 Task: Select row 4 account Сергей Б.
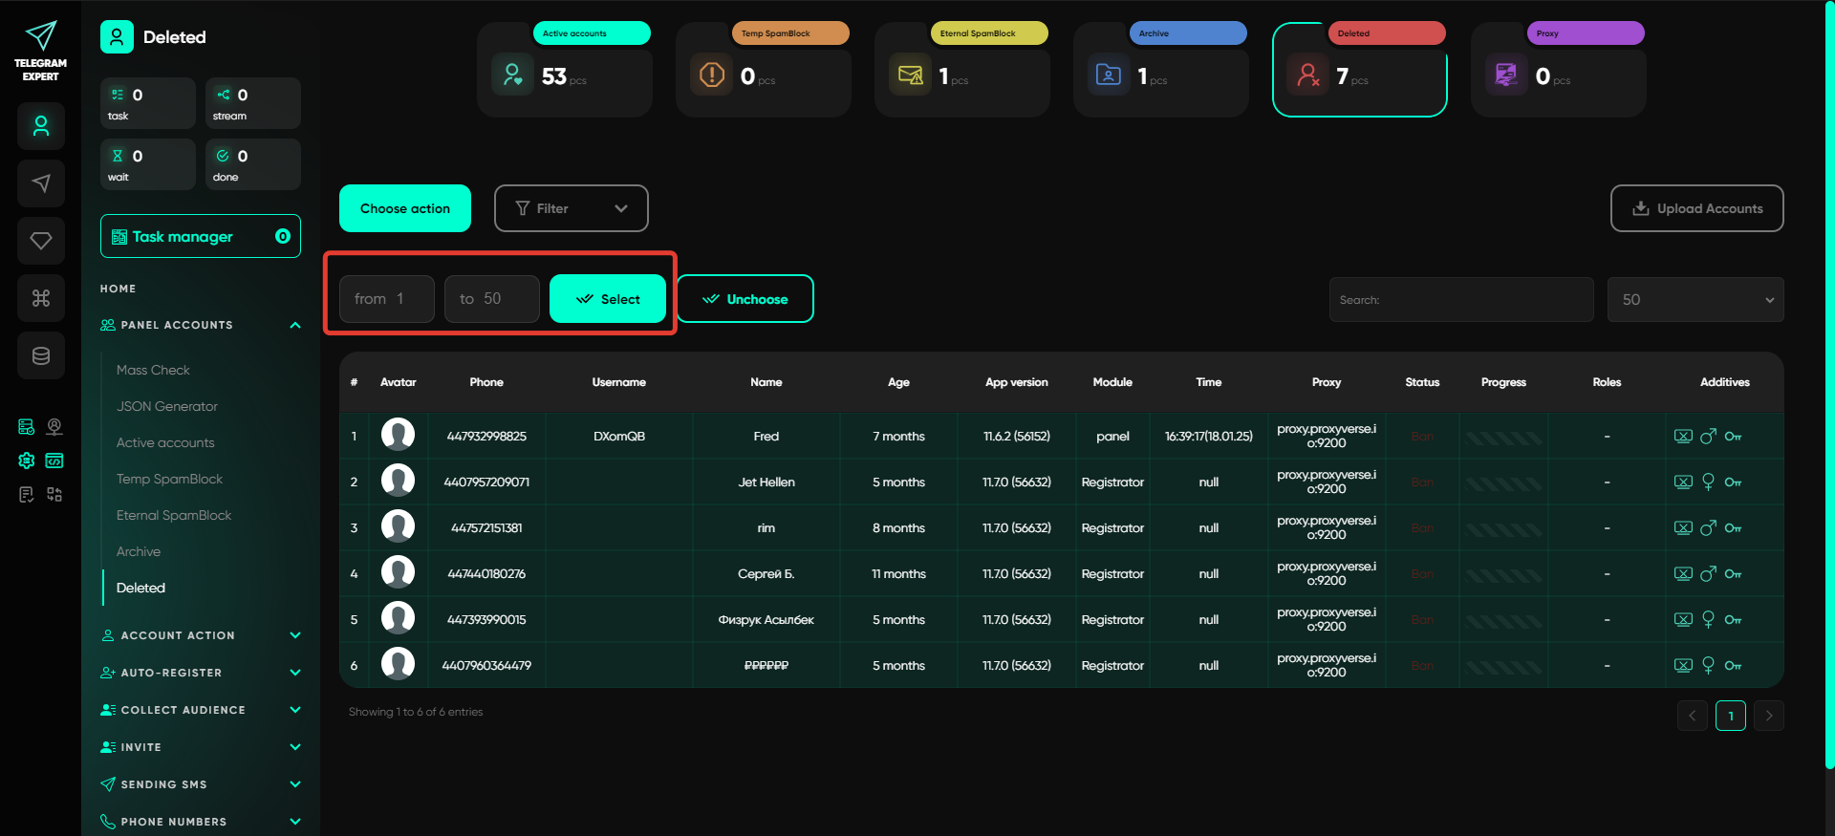pyautogui.click(x=766, y=574)
